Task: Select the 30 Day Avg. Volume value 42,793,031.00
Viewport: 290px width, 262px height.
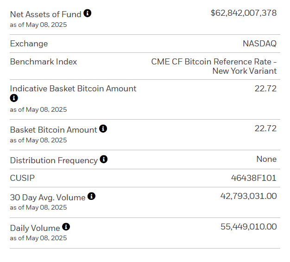Action: coord(248,196)
